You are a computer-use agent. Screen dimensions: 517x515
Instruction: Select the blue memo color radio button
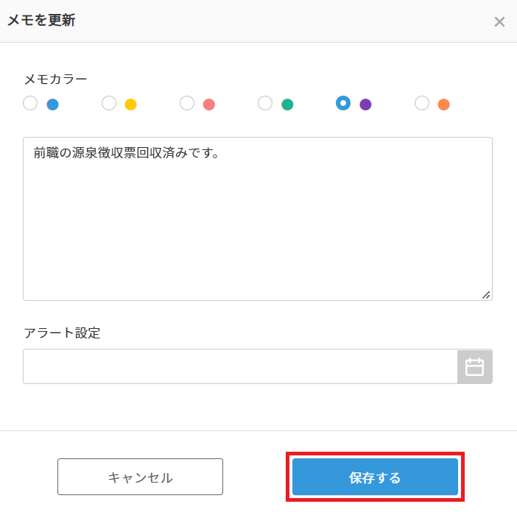pos(30,103)
